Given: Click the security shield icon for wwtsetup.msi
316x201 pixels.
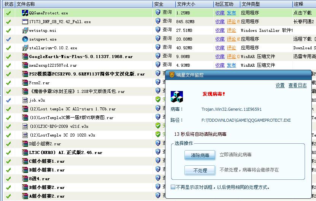Looking at the screenshot, I should coord(158,30).
